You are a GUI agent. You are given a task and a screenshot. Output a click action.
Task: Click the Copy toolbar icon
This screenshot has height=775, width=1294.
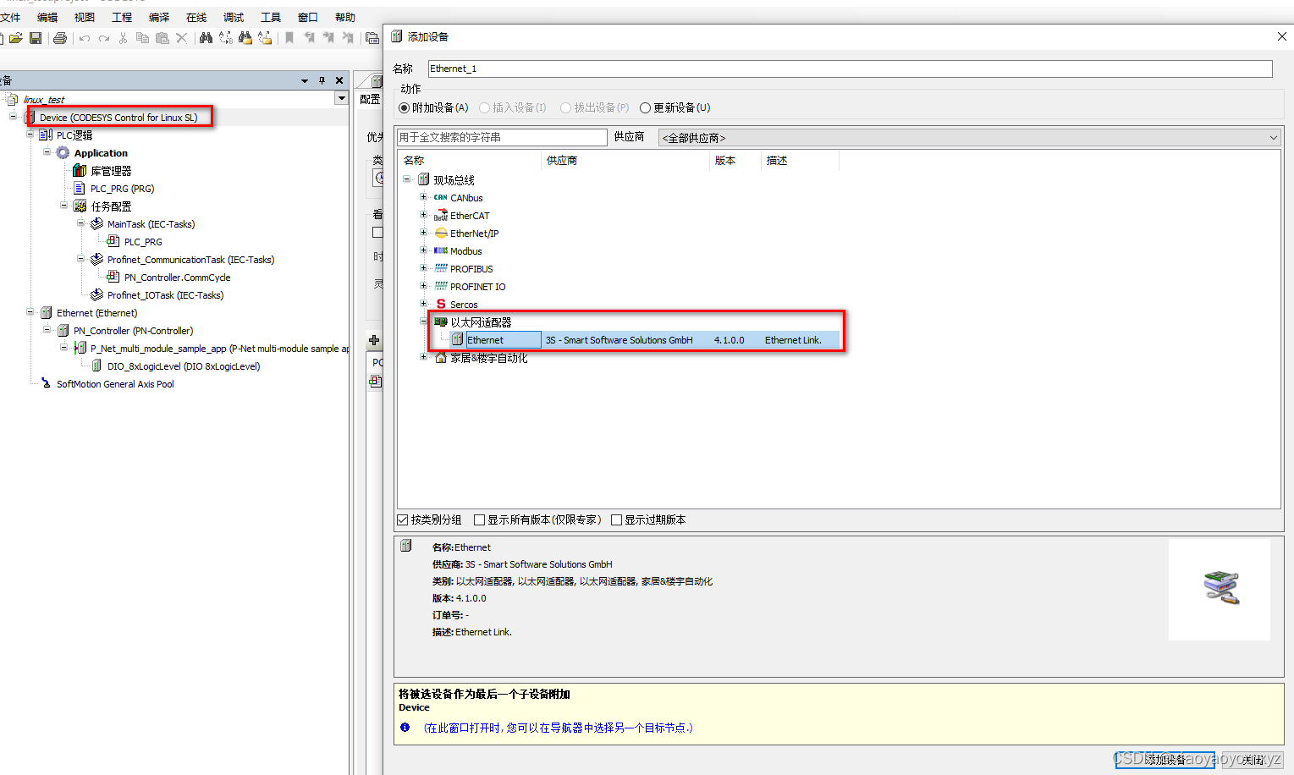(x=142, y=38)
